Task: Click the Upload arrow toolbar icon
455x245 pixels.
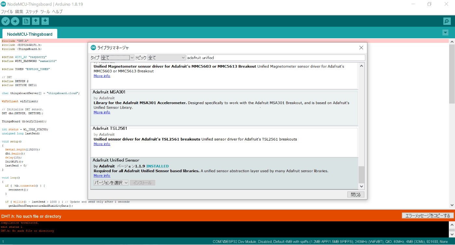Action: point(15,21)
